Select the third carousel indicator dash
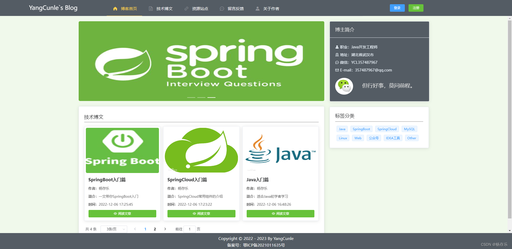This screenshot has height=249, width=512. click(211, 98)
